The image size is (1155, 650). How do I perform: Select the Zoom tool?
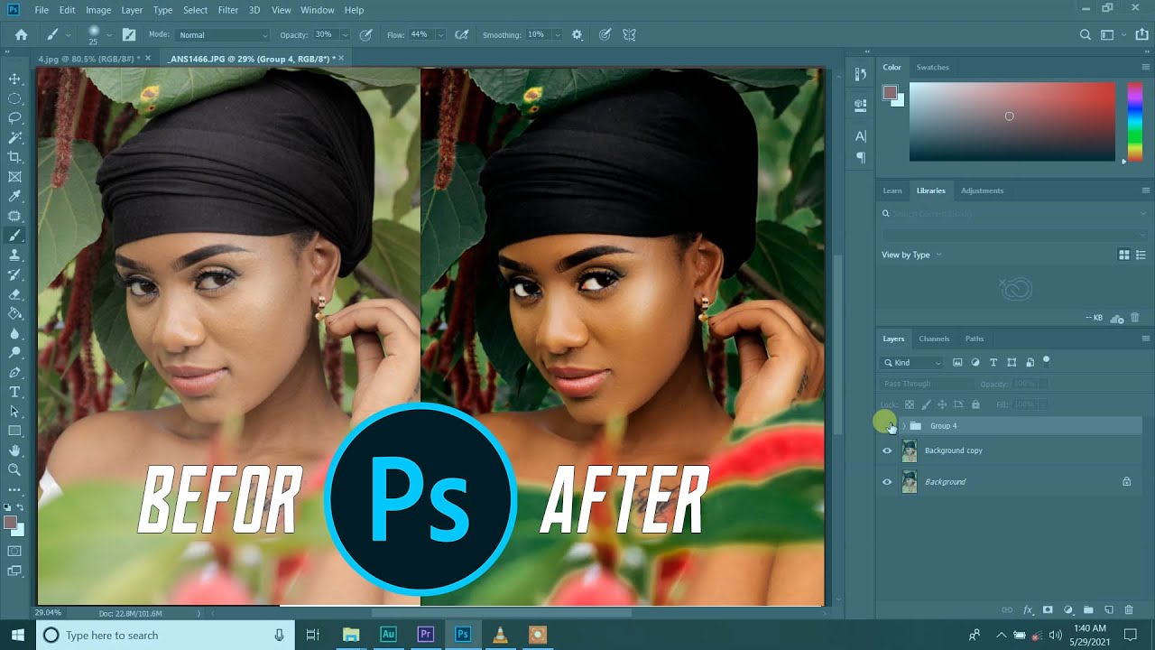[14, 469]
